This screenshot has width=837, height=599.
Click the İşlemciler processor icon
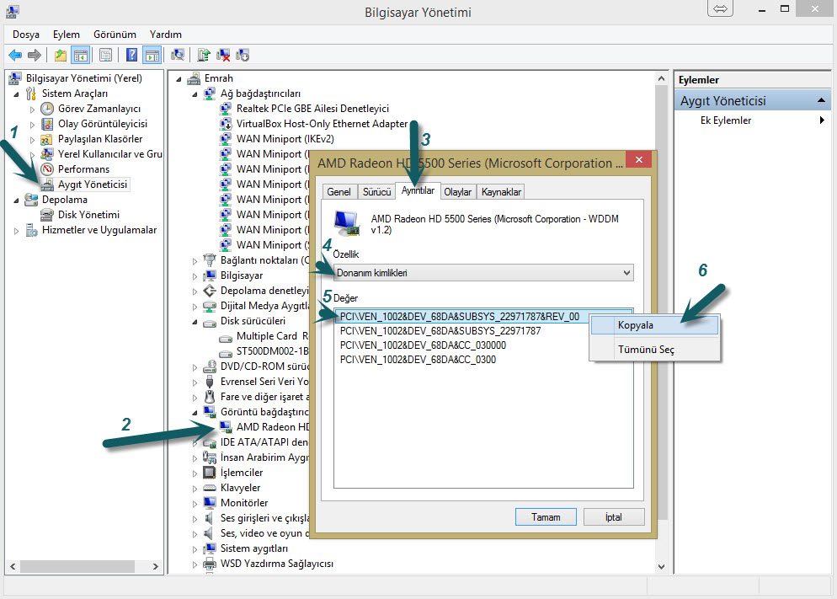pos(210,473)
